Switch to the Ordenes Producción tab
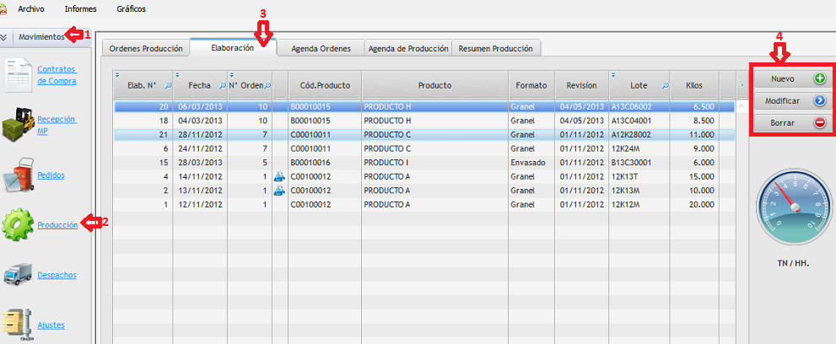This screenshot has height=344, width=836. (146, 48)
